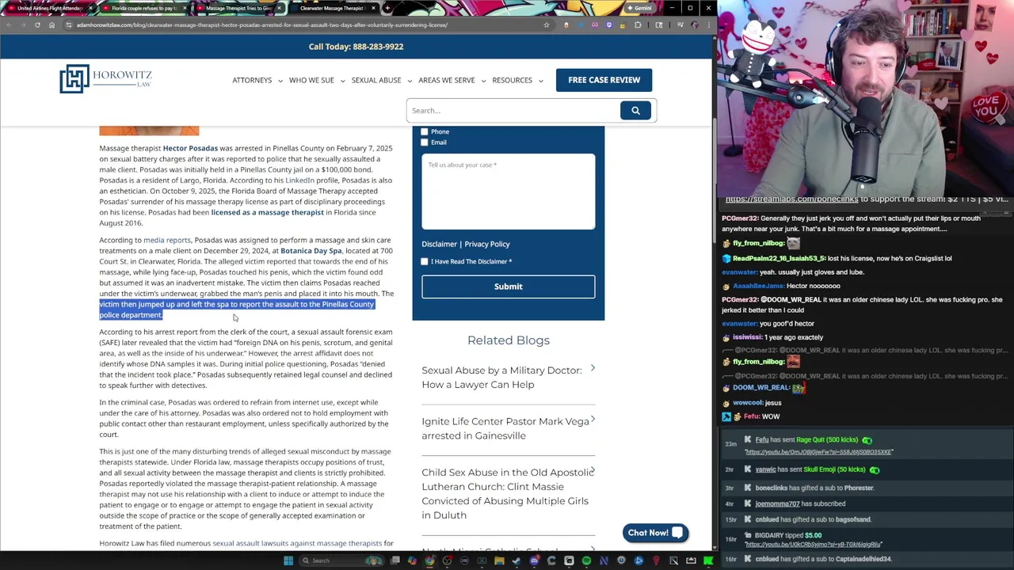Select the Clearwater Massage Therapist tab
The image size is (1014, 570).
[333, 8]
